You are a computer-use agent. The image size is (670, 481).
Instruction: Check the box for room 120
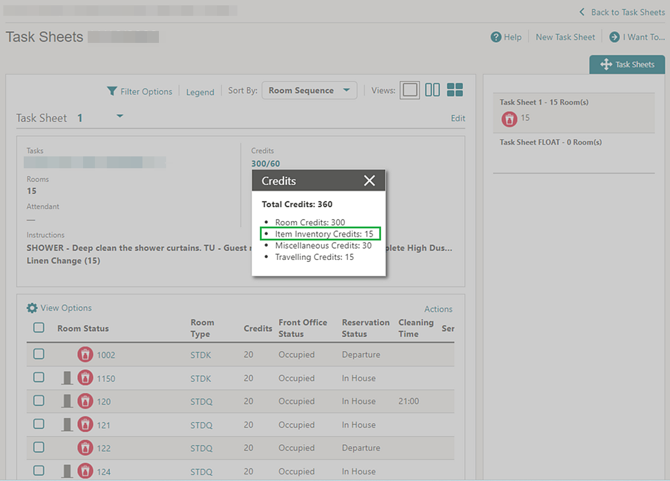click(39, 401)
